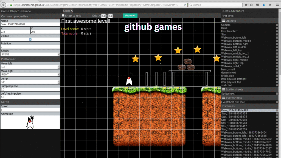Select Walkway_bottom_middle in Objects list
The height and width of the screenshot is (158, 281).
(236, 41)
